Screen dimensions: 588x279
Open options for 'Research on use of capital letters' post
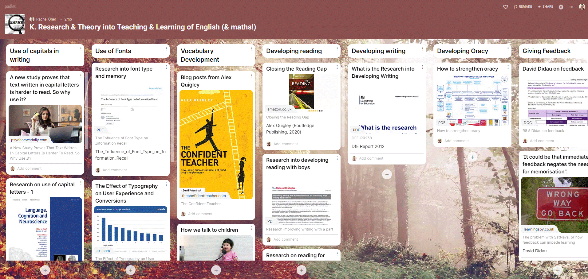coord(81,183)
